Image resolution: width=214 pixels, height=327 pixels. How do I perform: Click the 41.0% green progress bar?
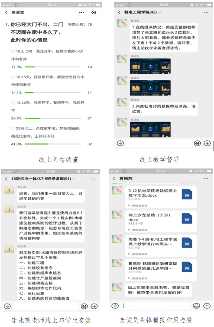[53, 144]
